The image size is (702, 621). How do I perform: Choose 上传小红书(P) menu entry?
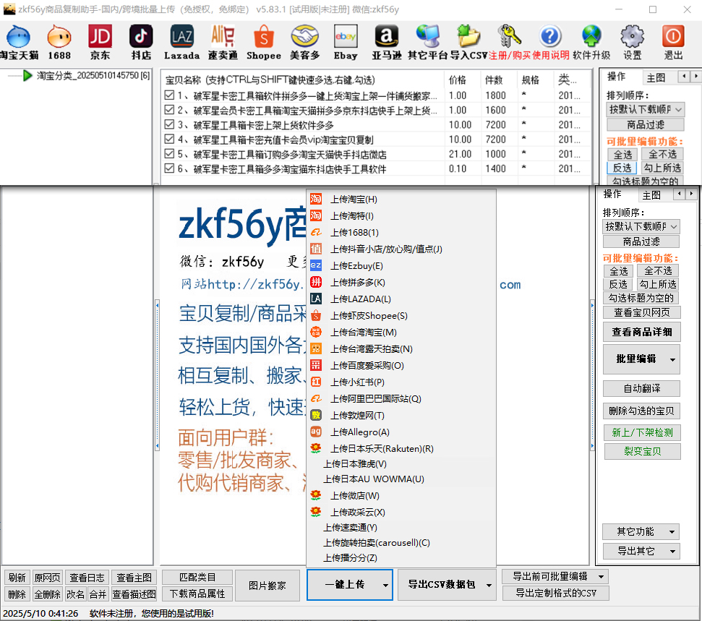pyautogui.click(x=401, y=382)
